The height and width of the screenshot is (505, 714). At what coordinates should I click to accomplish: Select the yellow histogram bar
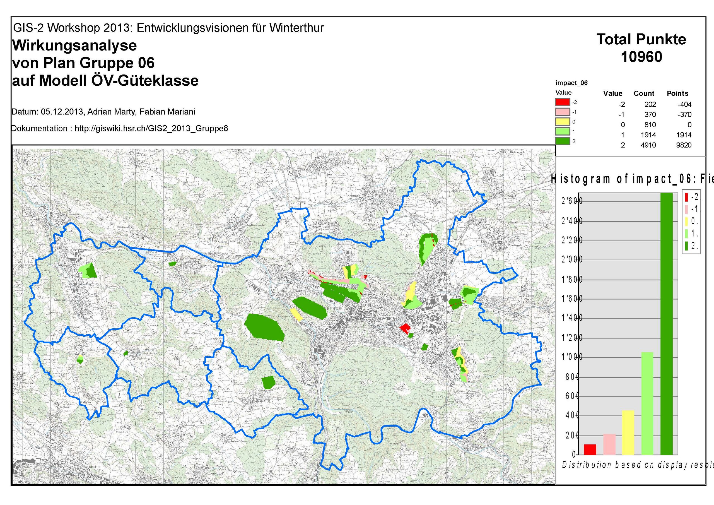628,432
